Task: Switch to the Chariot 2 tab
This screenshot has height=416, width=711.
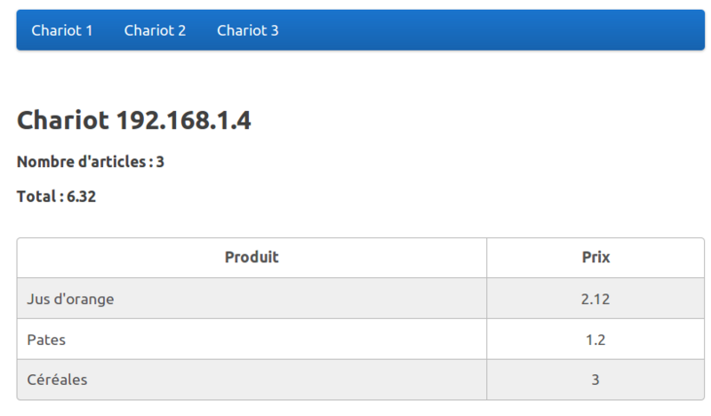Action: [155, 30]
